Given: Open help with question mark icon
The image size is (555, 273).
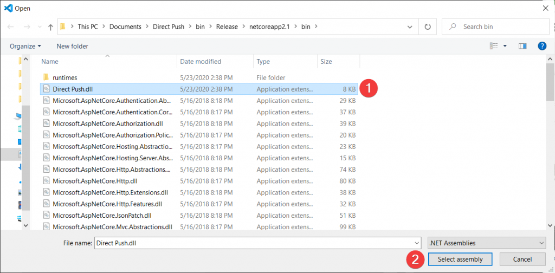Looking at the screenshot, I should (542, 46).
